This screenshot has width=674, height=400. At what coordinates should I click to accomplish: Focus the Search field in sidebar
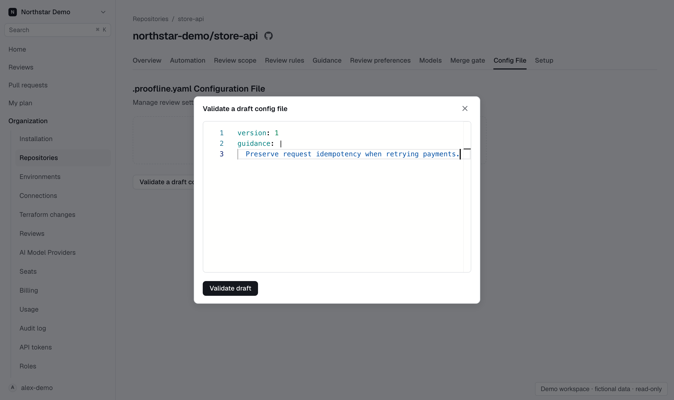[57, 30]
